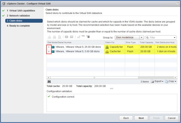Click the Drive Type column header

[x=132, y=42]
